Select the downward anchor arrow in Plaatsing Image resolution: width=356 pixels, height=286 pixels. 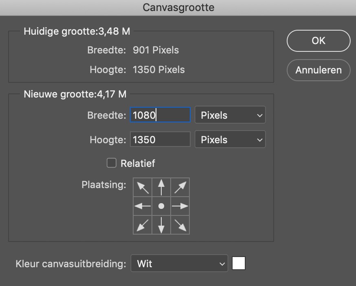pyautogui.click(x=161, y=225)
